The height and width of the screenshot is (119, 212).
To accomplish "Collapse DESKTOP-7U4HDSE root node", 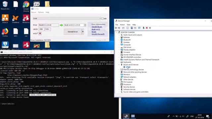I will (x=116, y=32).
